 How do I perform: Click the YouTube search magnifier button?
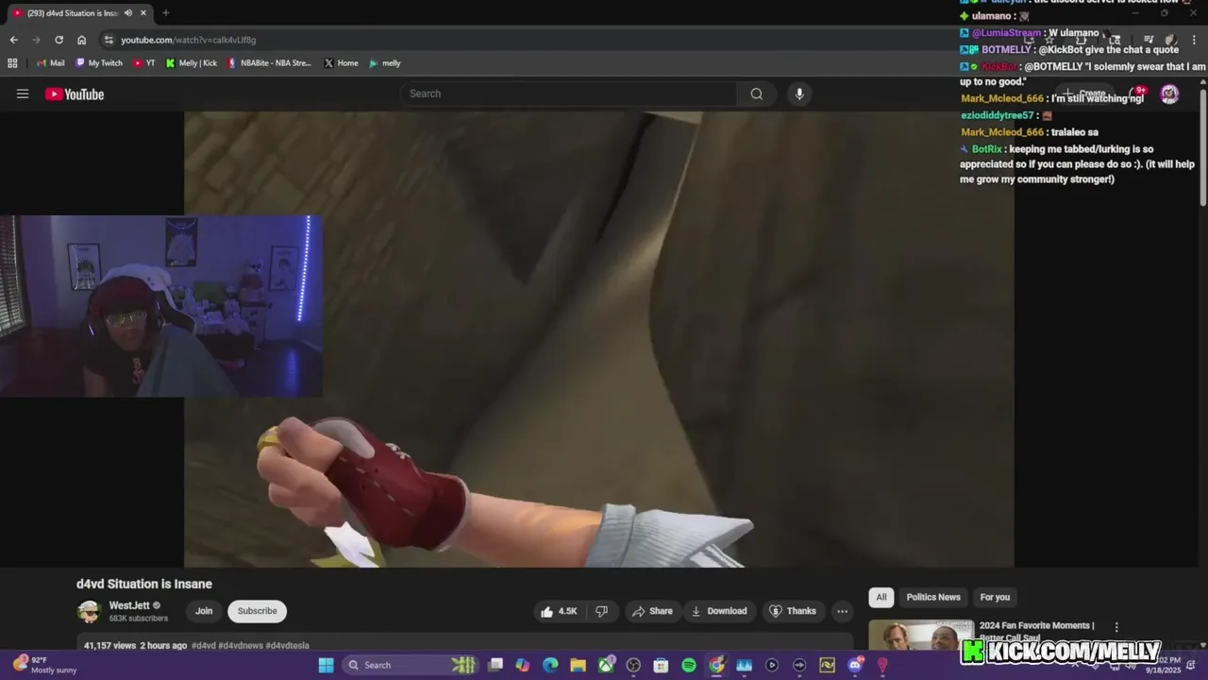pos(756,93)
